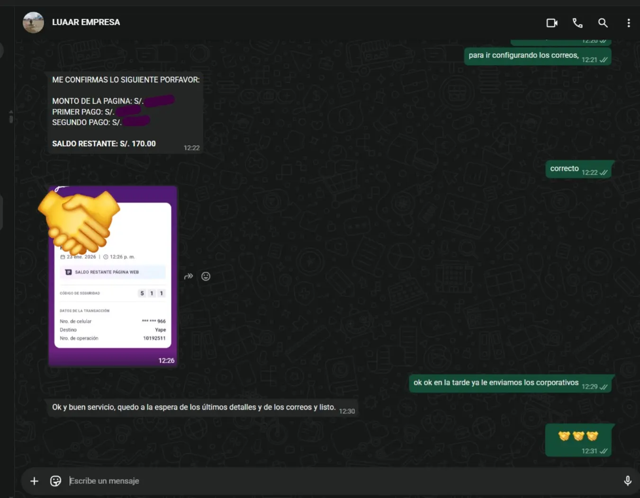Open LUAAR EMPRESA profile picture
Viewport: 640px width, 498px height.
click(33, 22)
